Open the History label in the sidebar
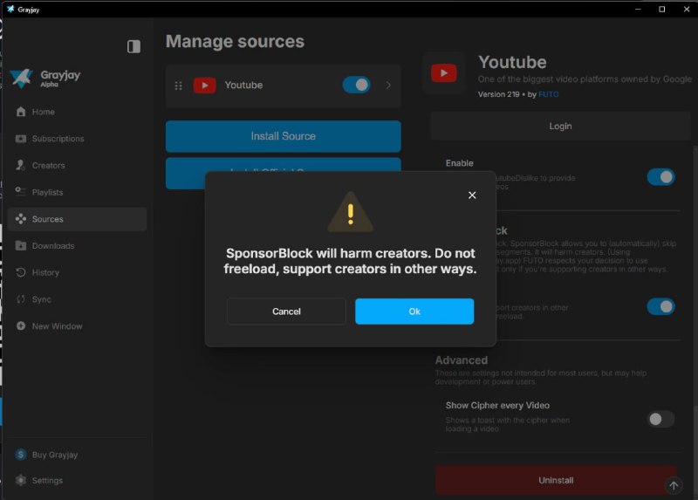The width and height of the screenshot is (698, 500). coord(45,272)
